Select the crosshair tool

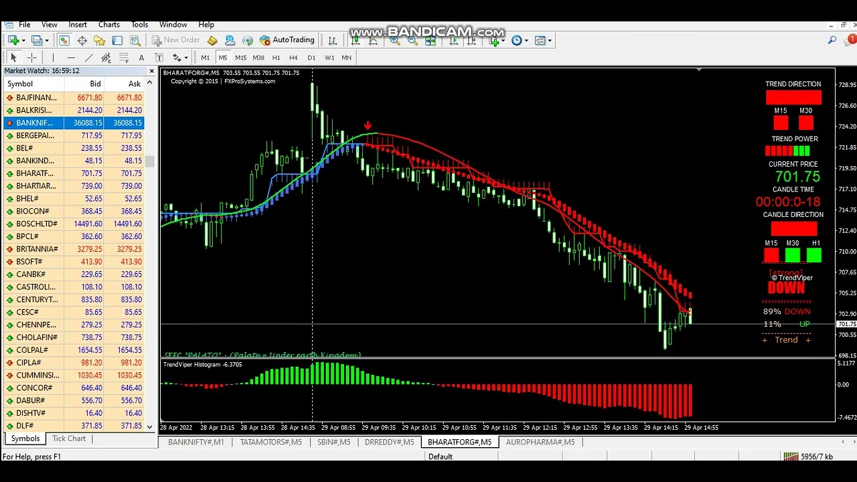pyautogui.click(x=31, y=58)
